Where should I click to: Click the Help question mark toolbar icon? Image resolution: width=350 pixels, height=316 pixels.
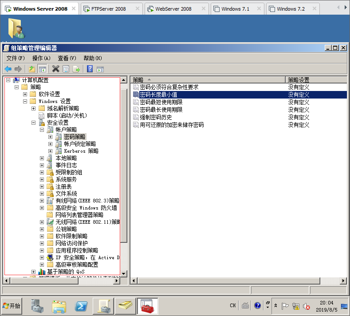[90, 69]
